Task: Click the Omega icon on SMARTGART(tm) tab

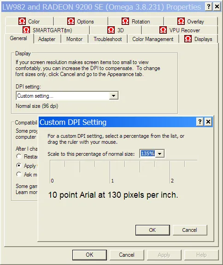Action: point(26,30)
